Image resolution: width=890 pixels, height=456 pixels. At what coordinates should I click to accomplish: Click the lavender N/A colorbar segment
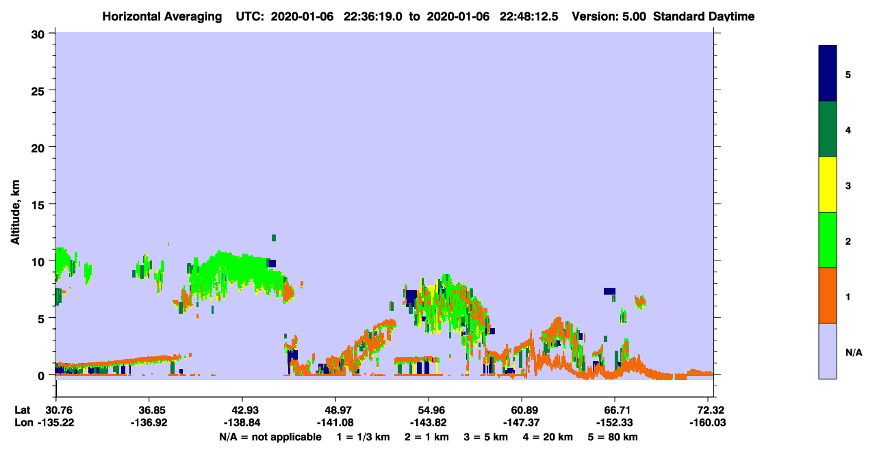click(828, 351)
